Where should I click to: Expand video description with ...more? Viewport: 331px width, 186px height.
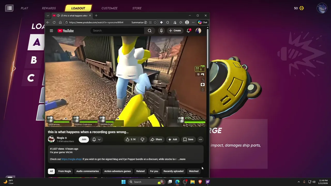182,159
